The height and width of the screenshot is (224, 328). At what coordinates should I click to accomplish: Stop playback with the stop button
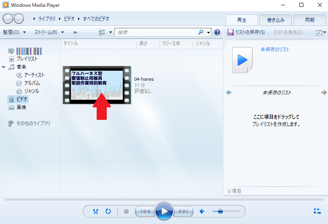126,211
